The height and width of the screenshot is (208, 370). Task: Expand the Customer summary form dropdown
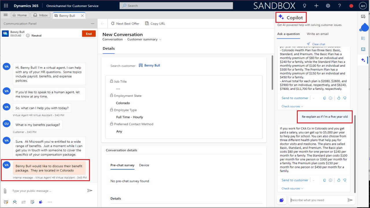point(160,39)
